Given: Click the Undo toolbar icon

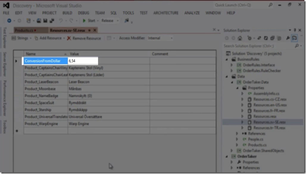Looking at the screenshot, I should (x=61, y=20).
